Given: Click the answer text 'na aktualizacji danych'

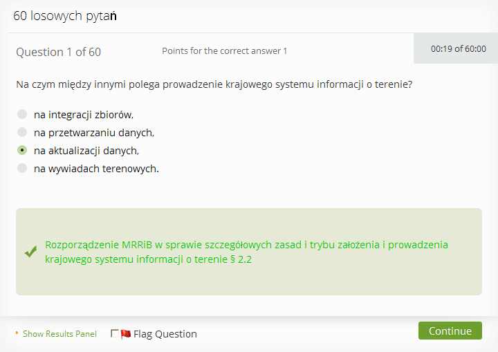Looking at the screenshot, I should point(86,151).
